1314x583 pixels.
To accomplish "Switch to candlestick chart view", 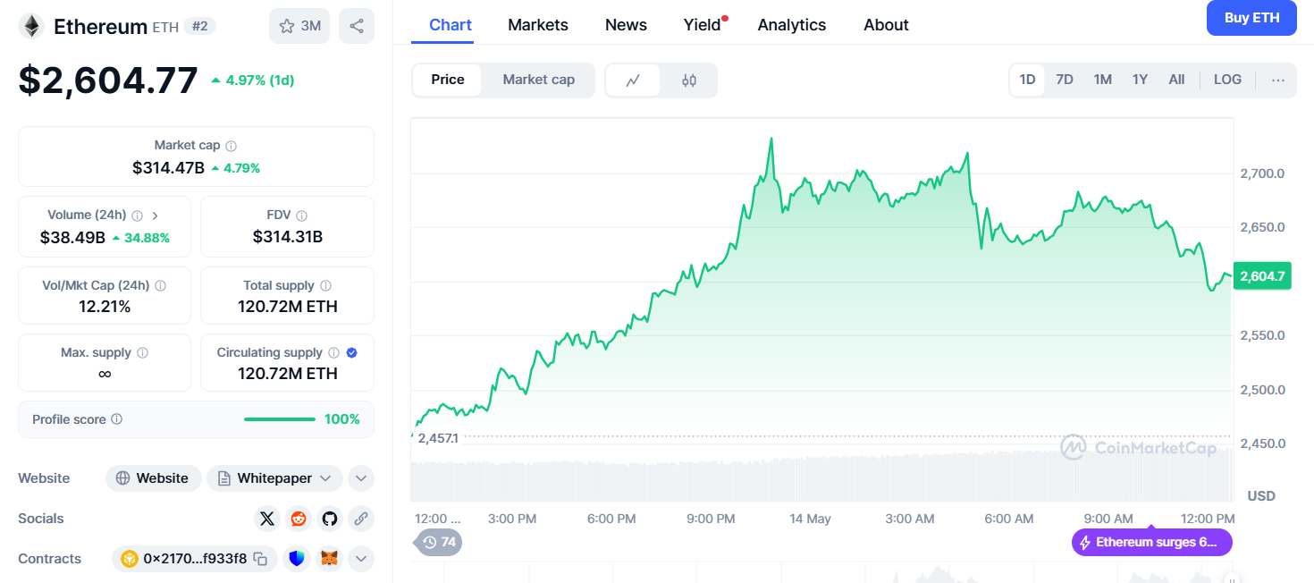I will [x=688, y=80].
